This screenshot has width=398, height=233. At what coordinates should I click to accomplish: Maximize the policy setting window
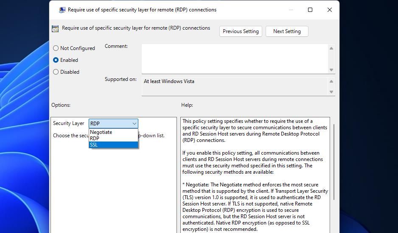[x=310, y=10]
